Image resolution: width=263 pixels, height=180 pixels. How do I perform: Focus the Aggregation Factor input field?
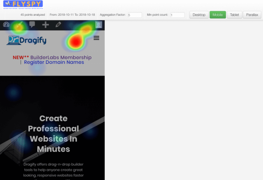[x=134, y=15]
